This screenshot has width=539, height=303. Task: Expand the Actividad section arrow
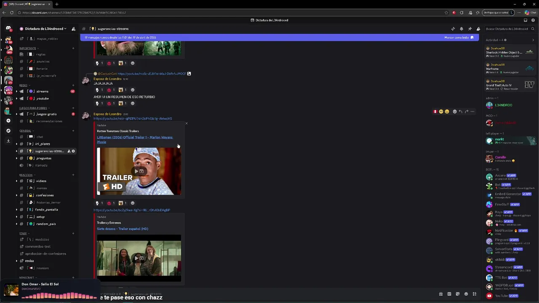(x=533, y=40)
